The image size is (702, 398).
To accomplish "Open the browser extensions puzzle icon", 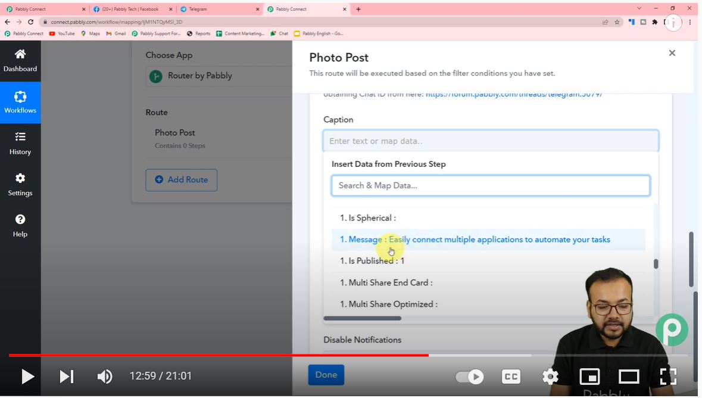I will point(654,22).
